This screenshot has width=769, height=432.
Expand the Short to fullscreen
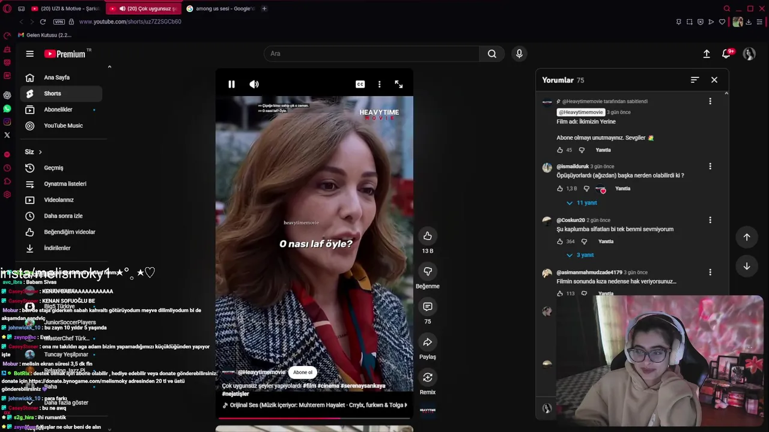398,85
